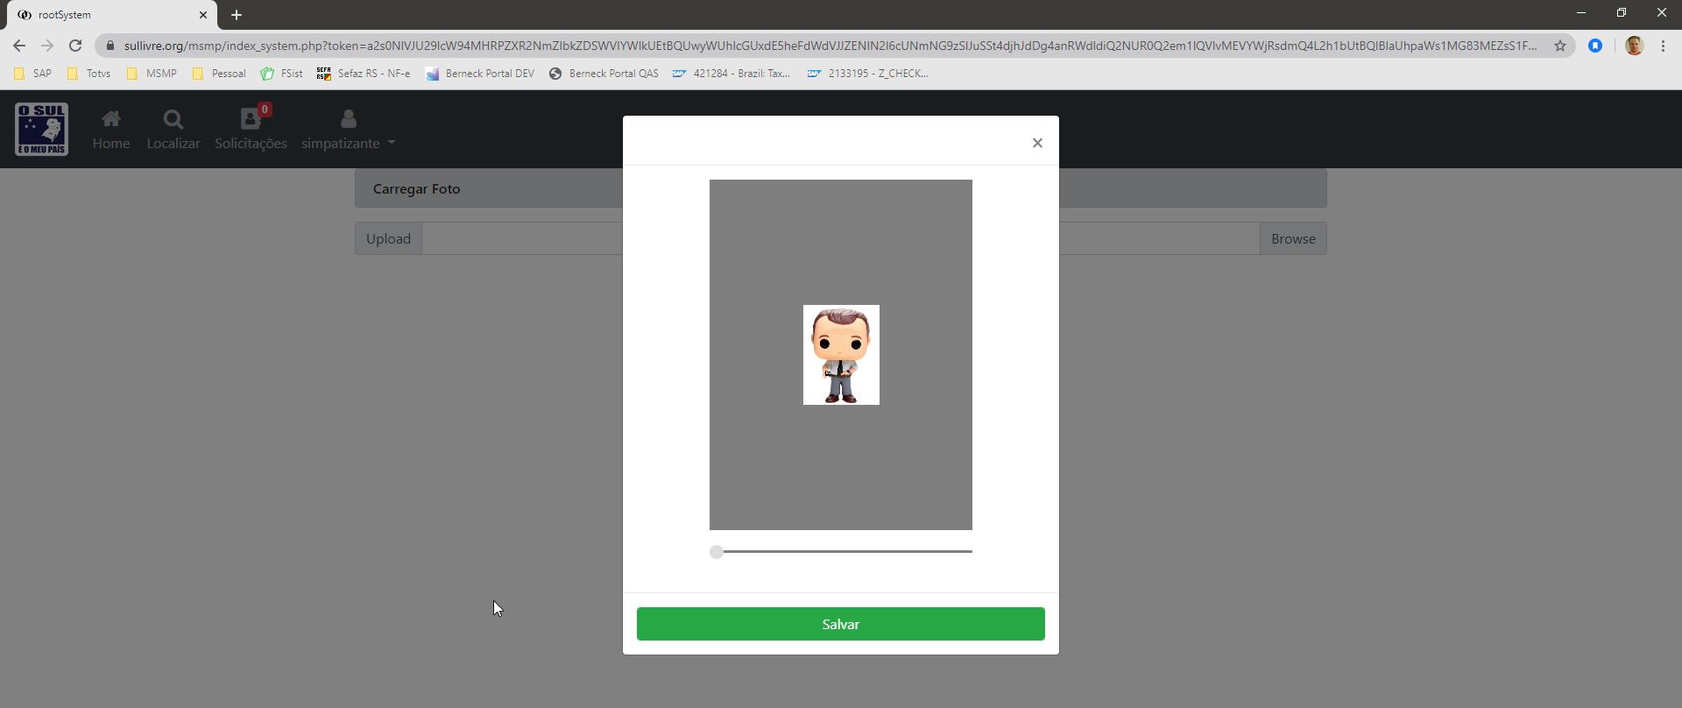Open Chrome profile avatar
This screenshot has width=1682, height=708.
pos(1633,46)
